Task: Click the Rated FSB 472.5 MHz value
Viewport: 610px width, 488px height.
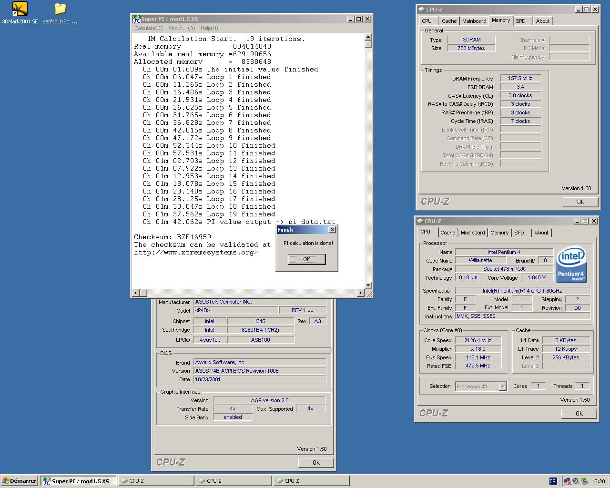Action: (x=478, y=366)
